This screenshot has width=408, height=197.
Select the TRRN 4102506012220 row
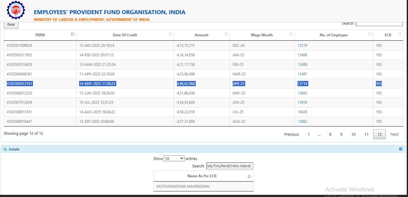point(19,93)
